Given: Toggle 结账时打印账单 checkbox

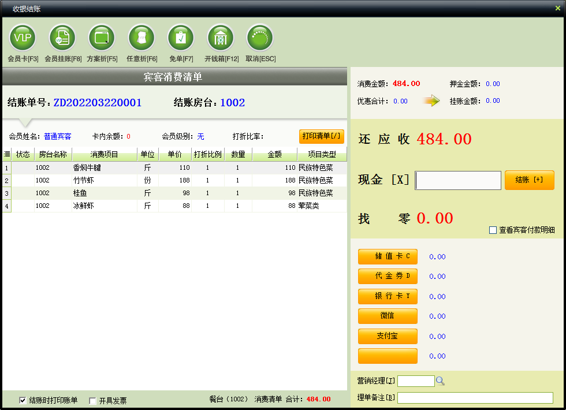Looking at the screenshot, I should [23, 400].
